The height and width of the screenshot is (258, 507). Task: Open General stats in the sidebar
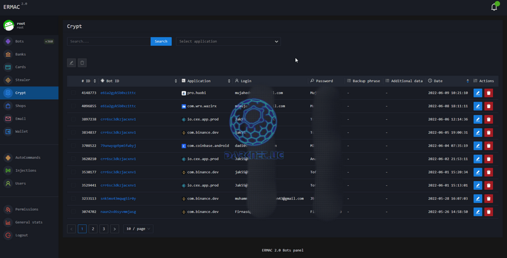tap(29, 222)
